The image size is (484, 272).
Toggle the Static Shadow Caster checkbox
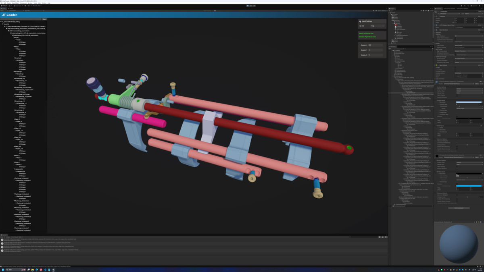pyautogui.click(x=455, y=38)
